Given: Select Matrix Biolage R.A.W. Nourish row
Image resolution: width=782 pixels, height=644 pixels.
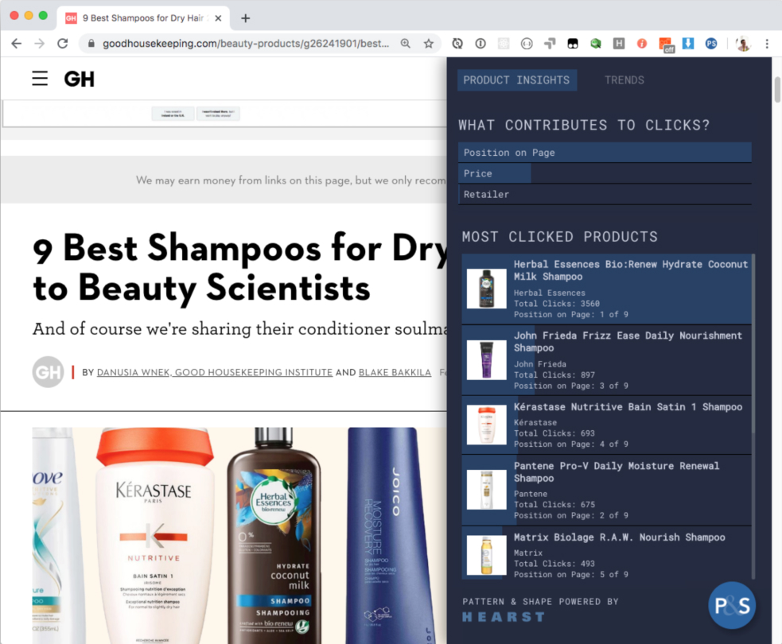Looking at the screenshot, I should point(606,554).
